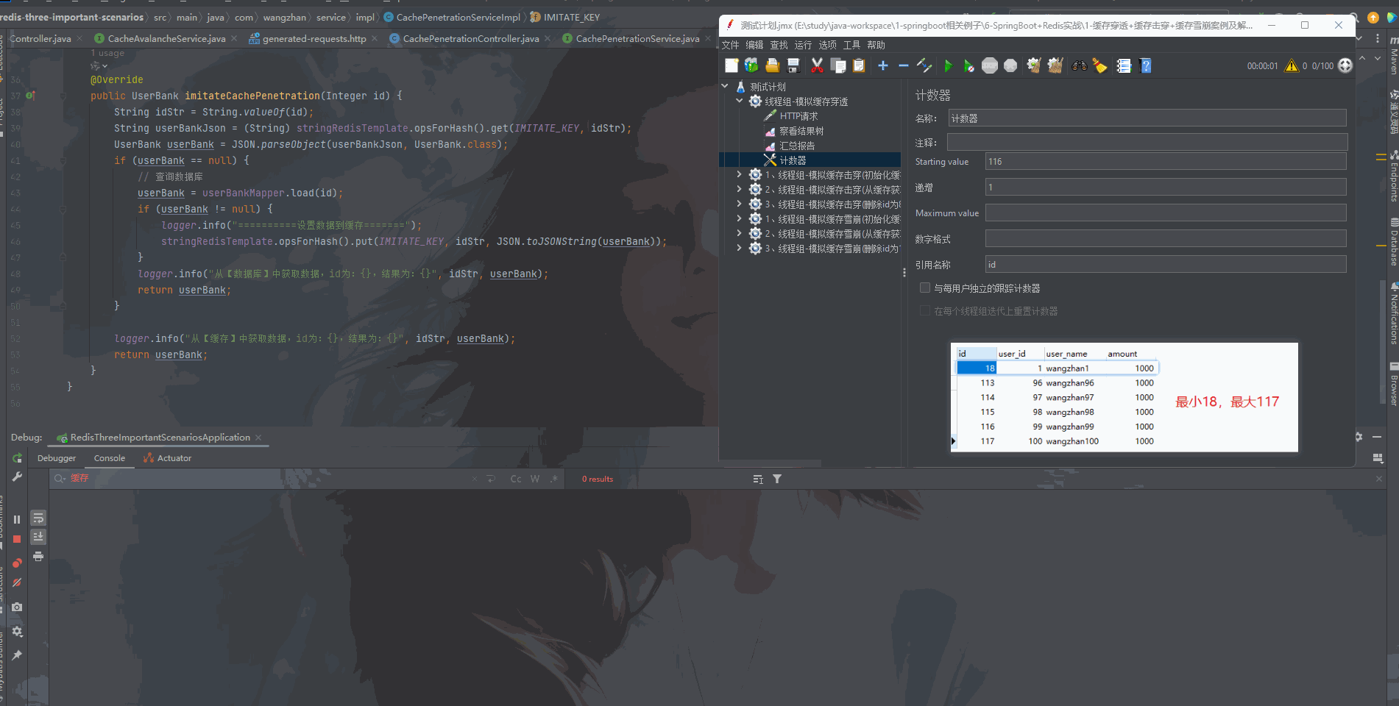
Task: Save the test plan with the disk icon
Action: click(794, 65)
